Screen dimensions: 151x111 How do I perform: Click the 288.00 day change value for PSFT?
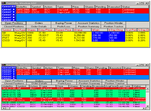click(x=113, y=38)
